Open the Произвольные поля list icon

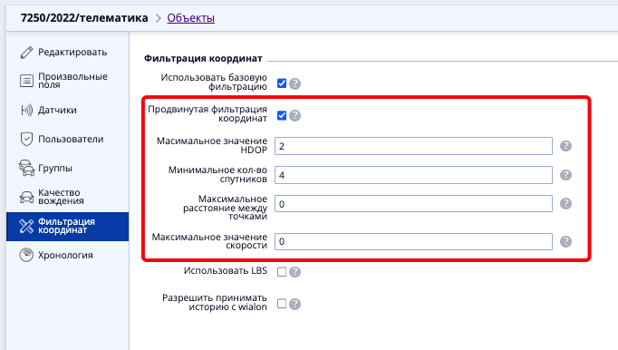click(26, 81)
